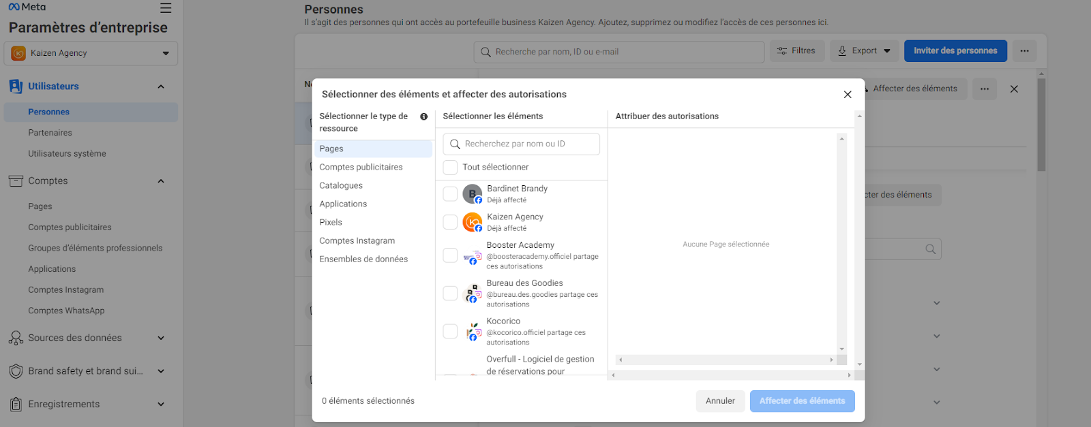Image resolution: width=1091 pixels, height=427 pixels.
Task: Click the magnifier icon in the dialog search field
Action: (x=455, y=144)
